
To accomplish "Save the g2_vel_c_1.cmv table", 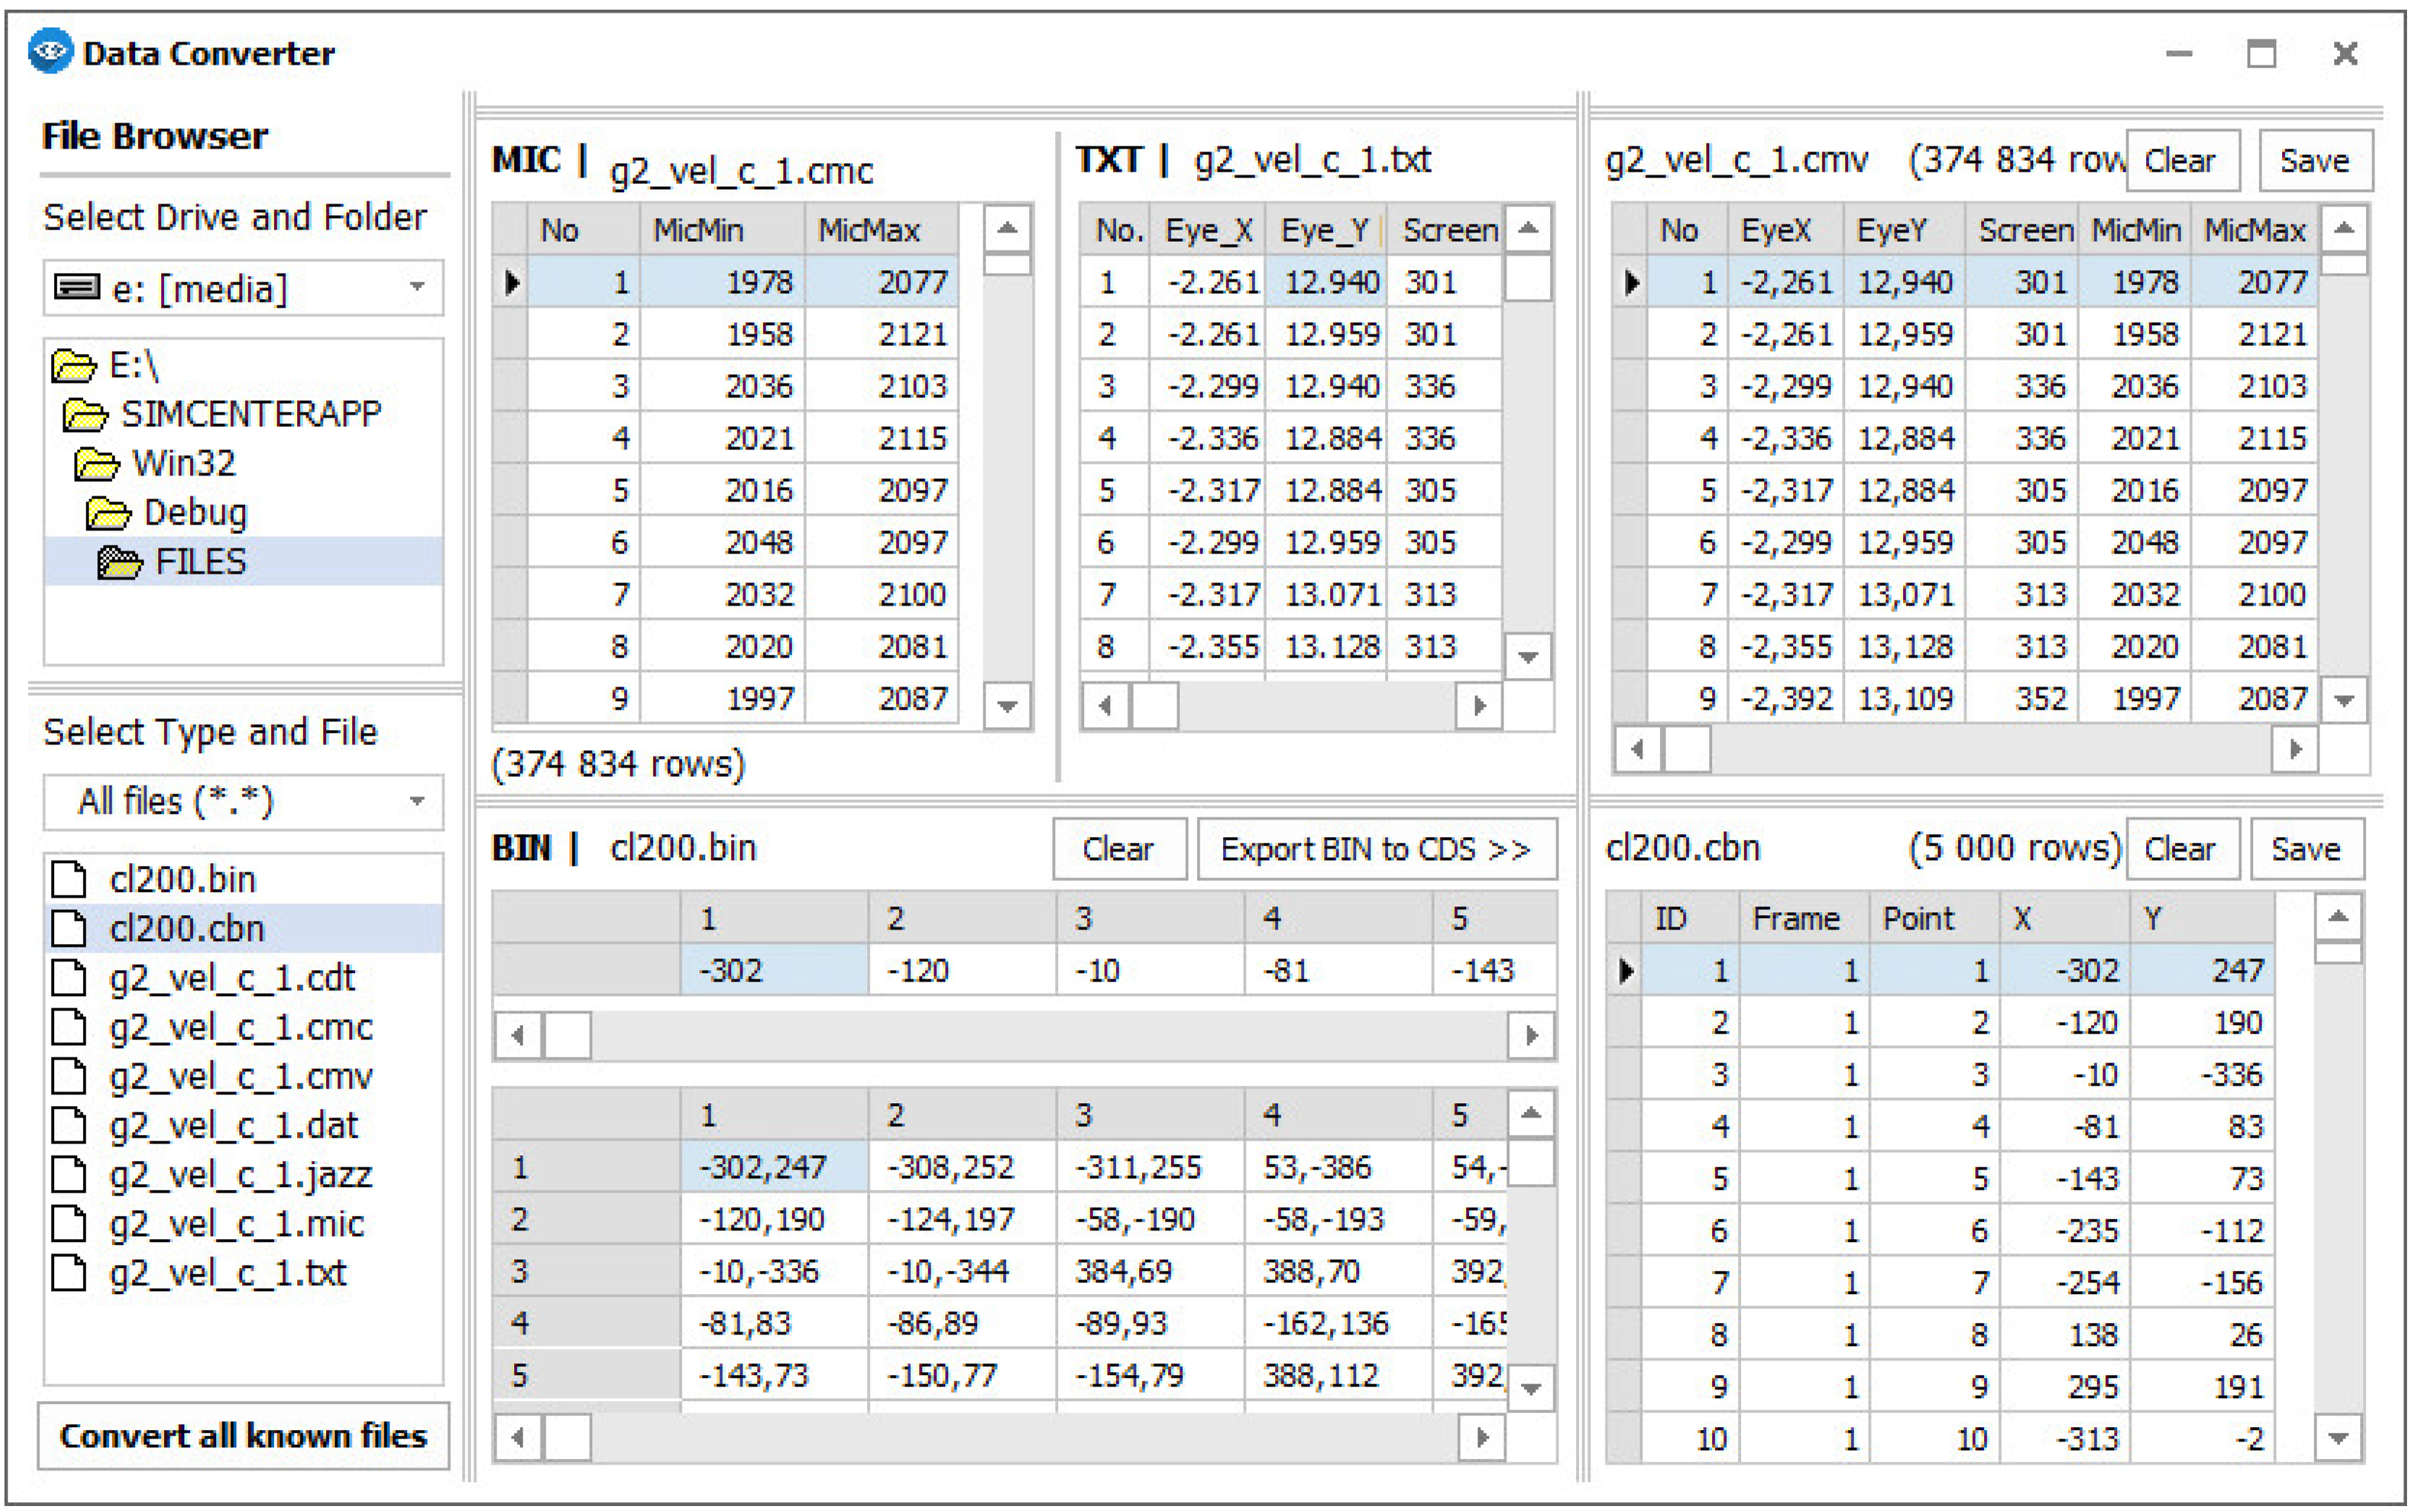I will [x=2314, y=161].
